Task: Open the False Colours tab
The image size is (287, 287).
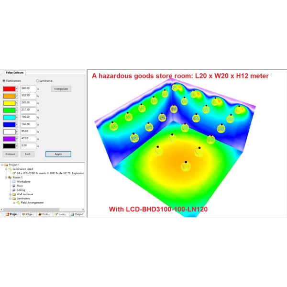Action: coord(15,73)
